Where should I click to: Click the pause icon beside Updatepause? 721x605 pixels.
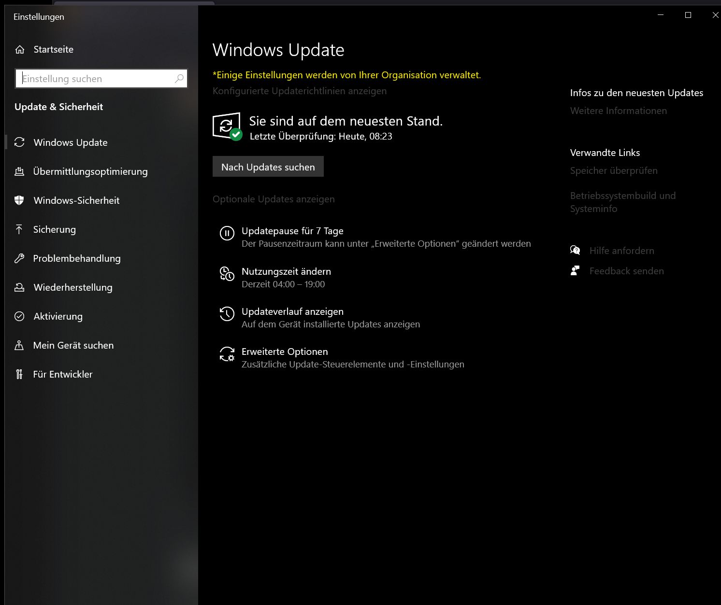tap(227, 233)
